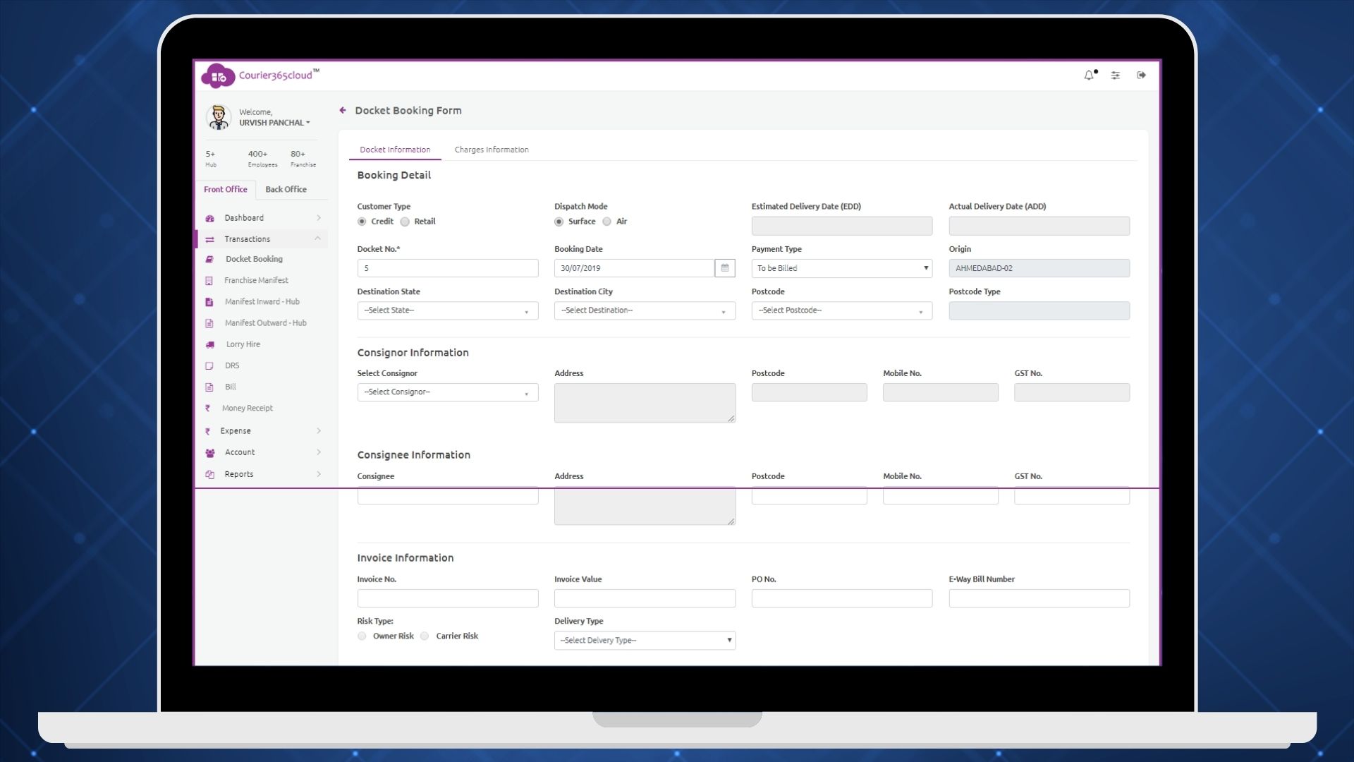This screenshot has width=1354, height=762.
Task: Open Money Receipt page
Action: pyautogui.click(x=248, y=408)
